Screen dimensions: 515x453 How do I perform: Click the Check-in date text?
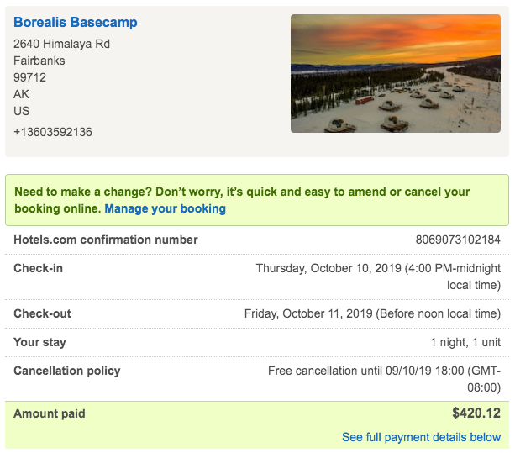378,277
